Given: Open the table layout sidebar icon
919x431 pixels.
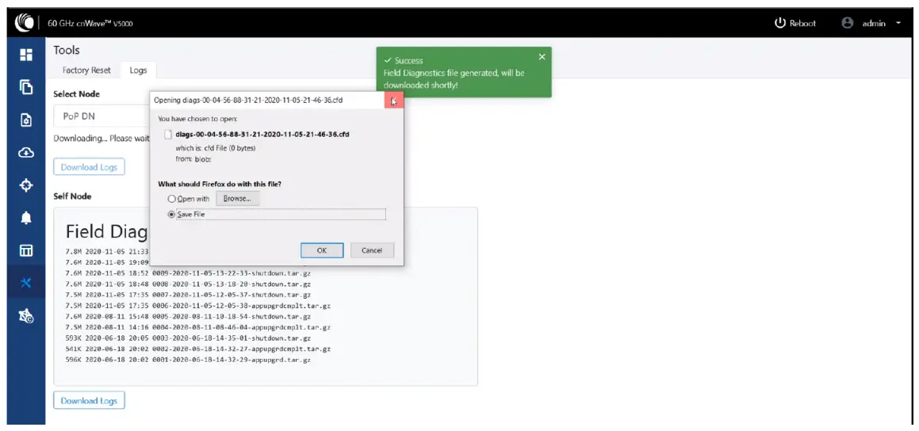Looking at the screenshot, I should (x=26, y=250).
